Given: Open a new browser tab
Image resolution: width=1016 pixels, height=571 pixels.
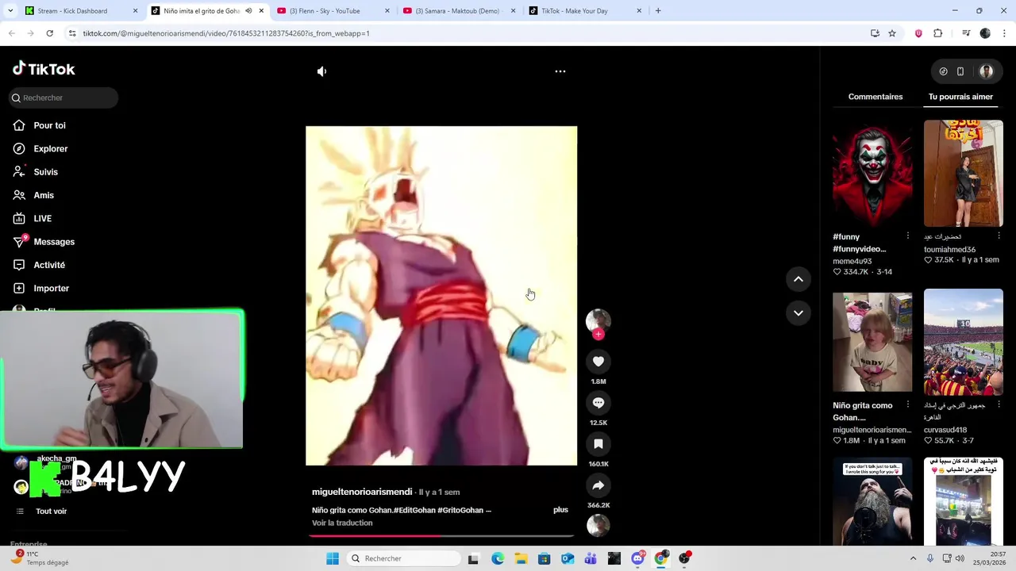Looking at the screenshot, I should 658,11.
